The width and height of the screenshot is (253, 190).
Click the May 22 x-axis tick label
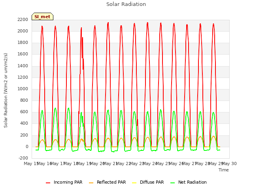coord(123,163)
